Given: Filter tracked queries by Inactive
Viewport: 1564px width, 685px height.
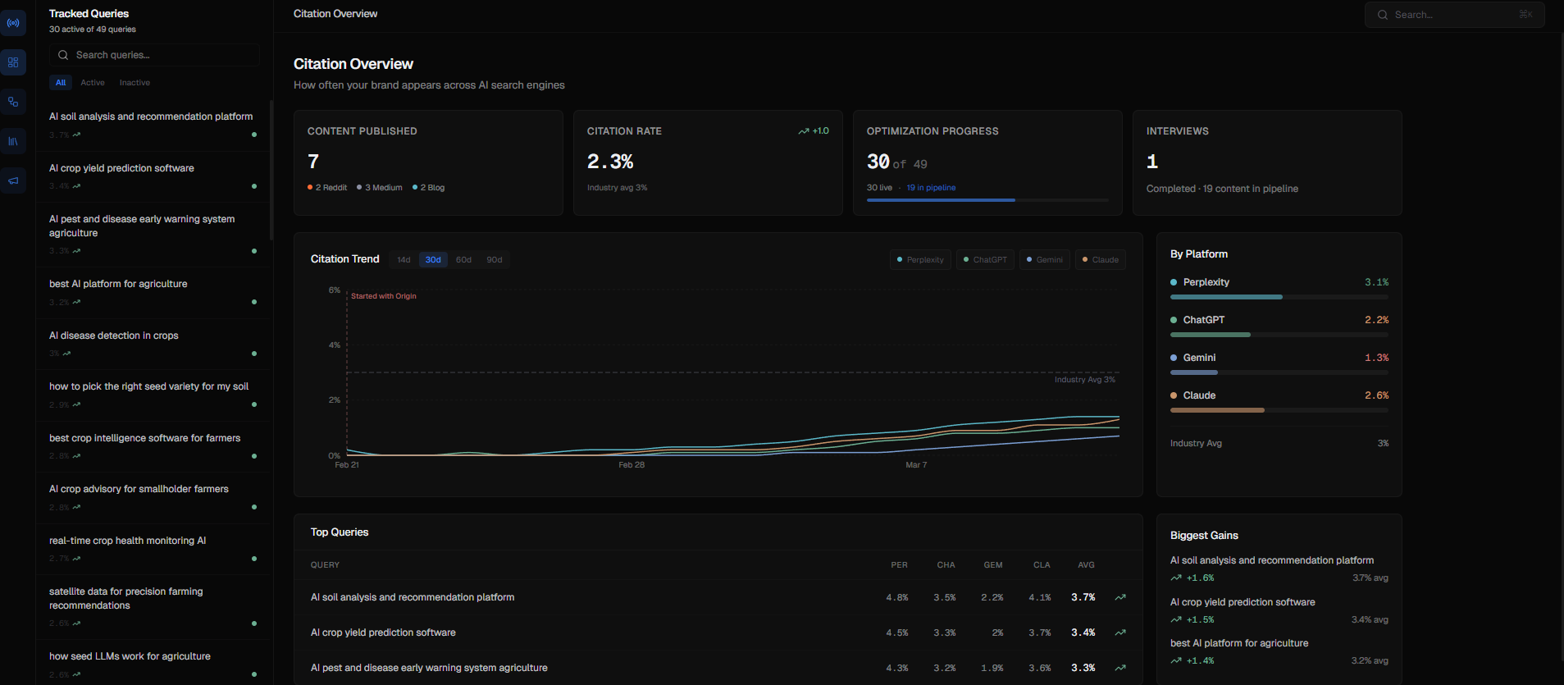Looking at the screenshot, I should [135, 83].
